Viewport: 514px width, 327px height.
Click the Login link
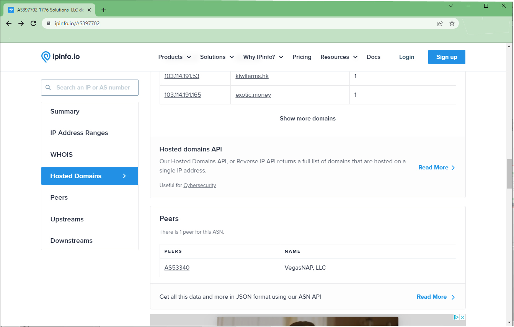406,57
